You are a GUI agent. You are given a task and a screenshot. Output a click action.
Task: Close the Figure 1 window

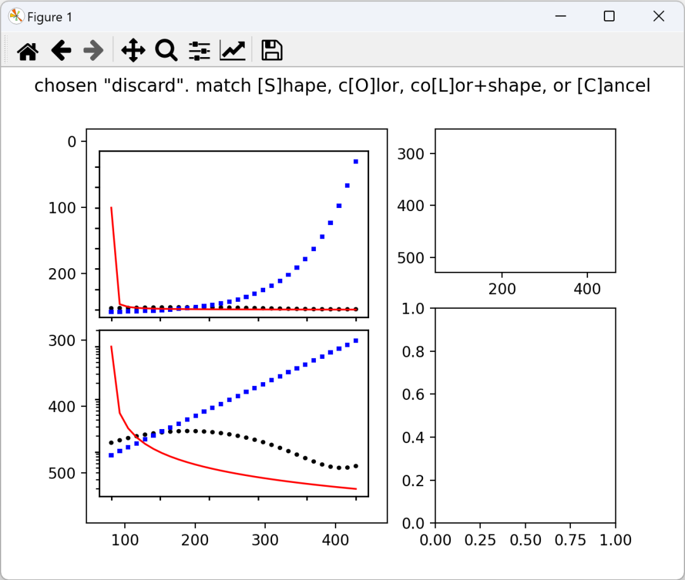659,16
